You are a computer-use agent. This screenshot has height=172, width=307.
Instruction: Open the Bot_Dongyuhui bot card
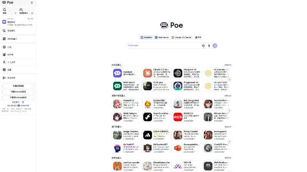point(187,104)
